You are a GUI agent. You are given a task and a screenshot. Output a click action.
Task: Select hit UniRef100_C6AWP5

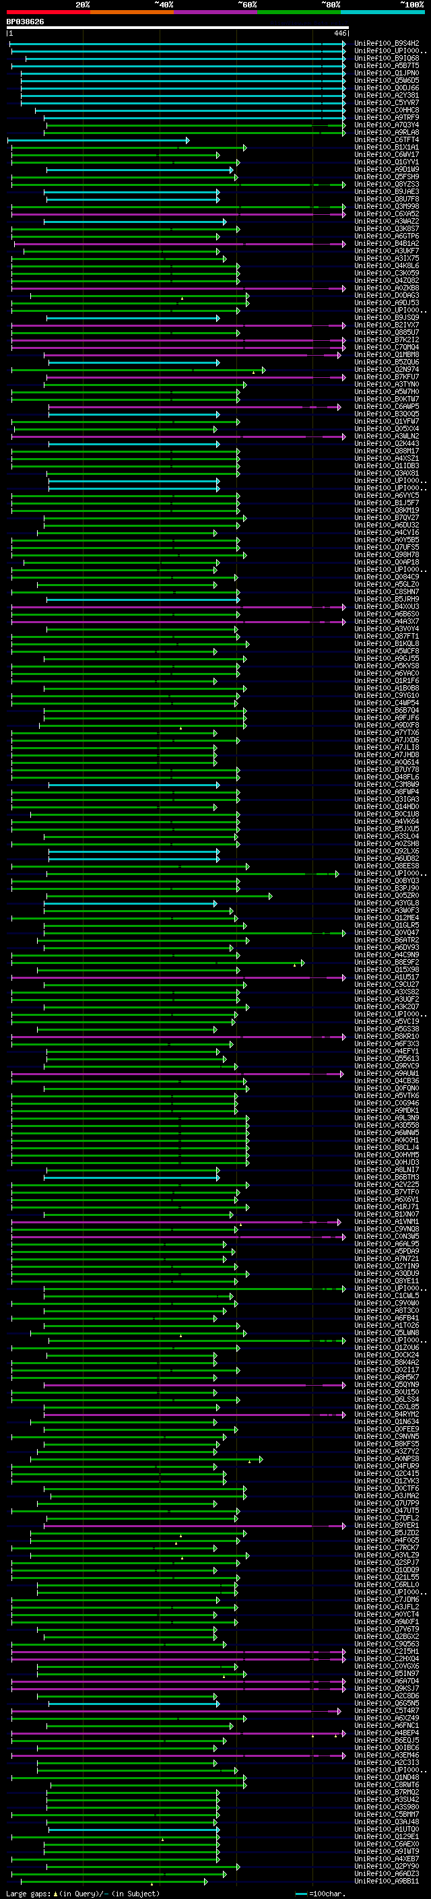pos(387,407)
